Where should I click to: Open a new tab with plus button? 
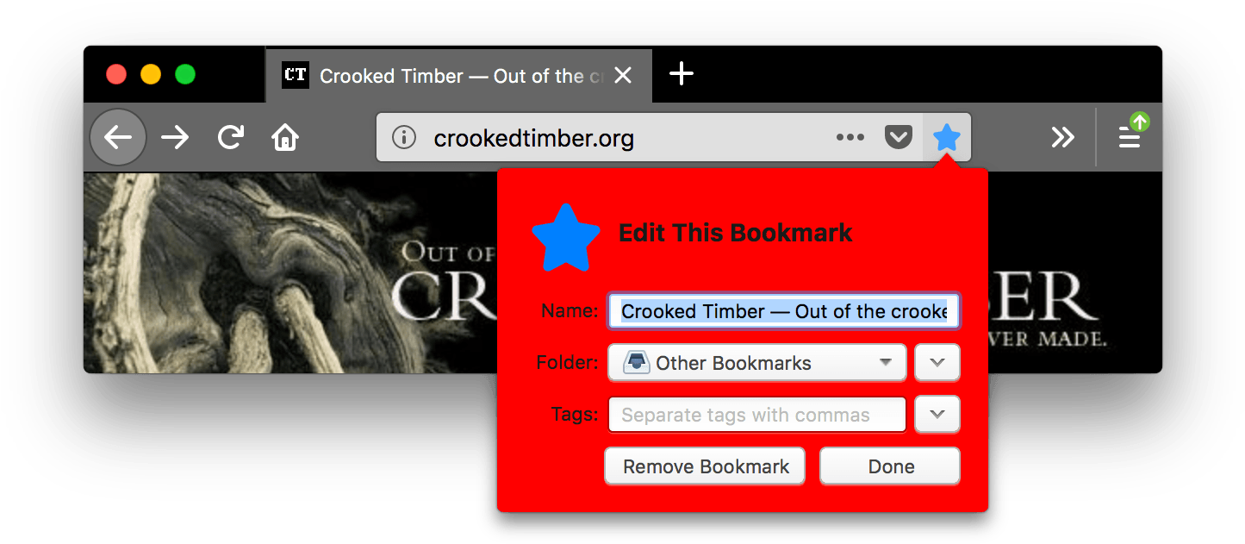(682, 74)
